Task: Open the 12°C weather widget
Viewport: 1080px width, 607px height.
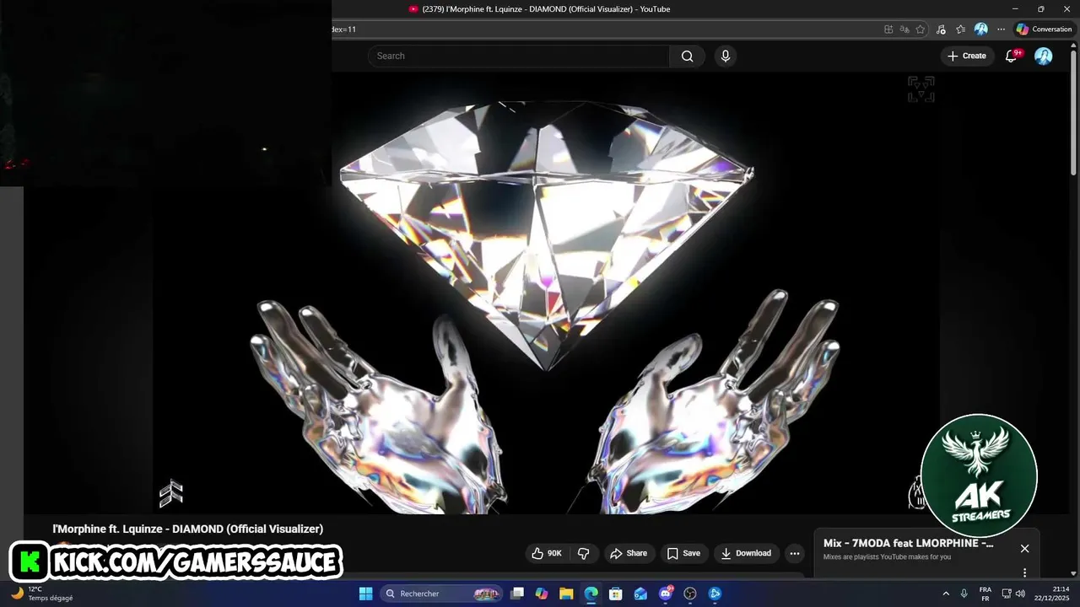Action: click(41, 594)
